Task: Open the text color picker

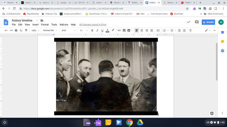Action: click(107, 30)
